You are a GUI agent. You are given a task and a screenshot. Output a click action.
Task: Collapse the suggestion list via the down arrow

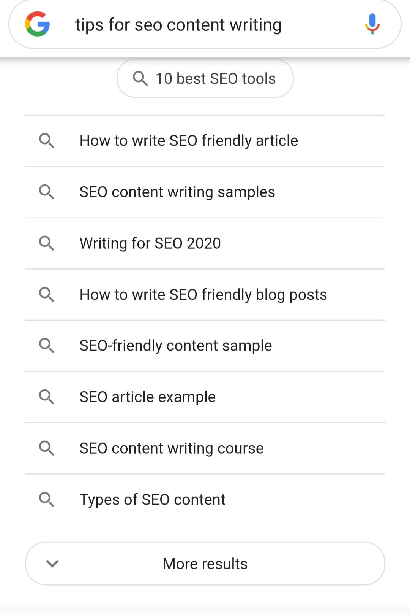tap(52, 564)
